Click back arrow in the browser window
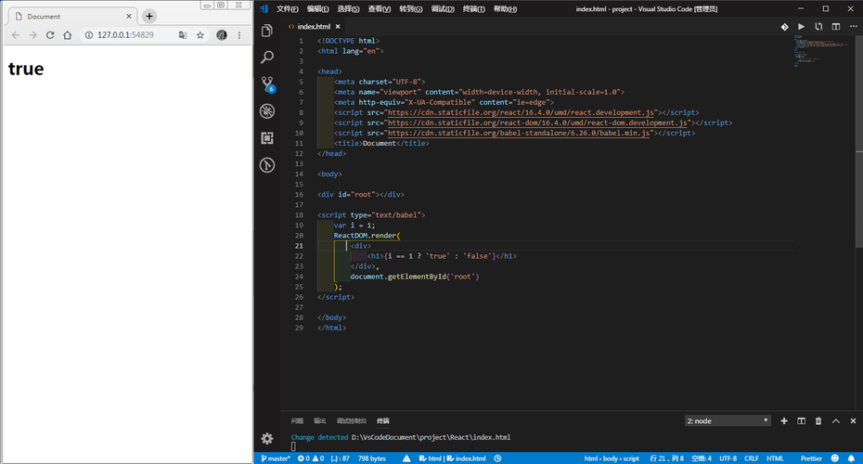 (x=16, y=35)
